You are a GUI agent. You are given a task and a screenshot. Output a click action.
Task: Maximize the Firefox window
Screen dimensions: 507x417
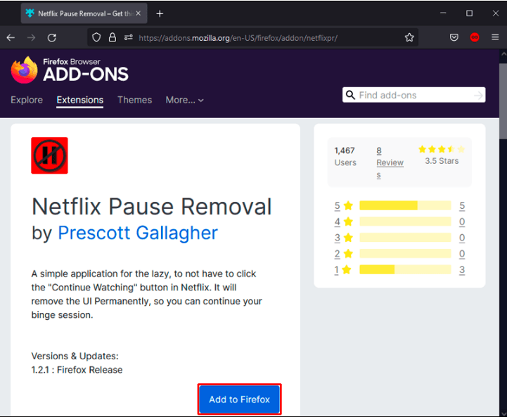[469, 13]
